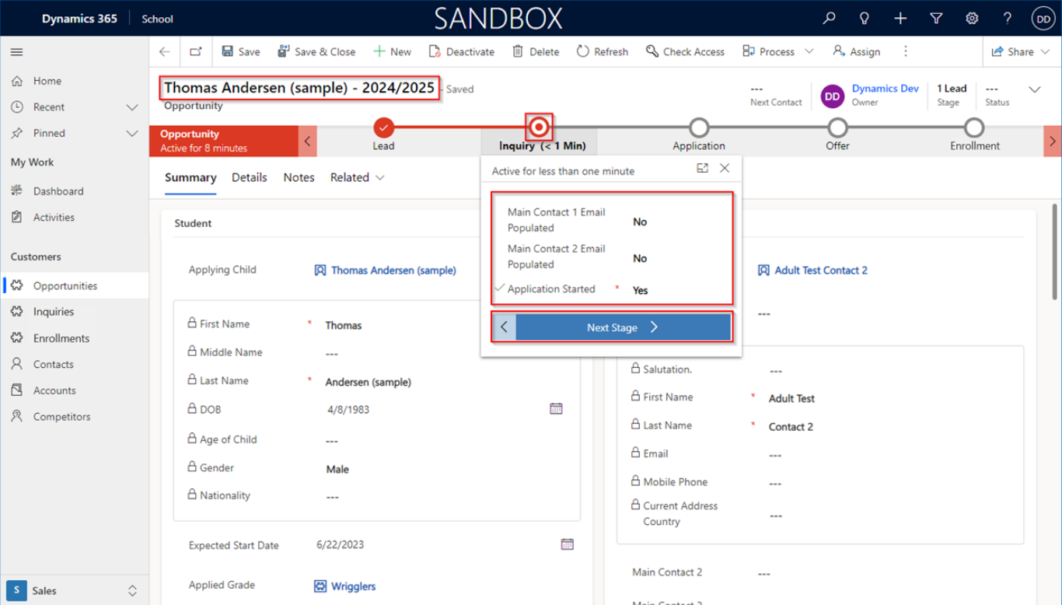
Task: Click the Check Access command
Action: (x=684, y=51)
